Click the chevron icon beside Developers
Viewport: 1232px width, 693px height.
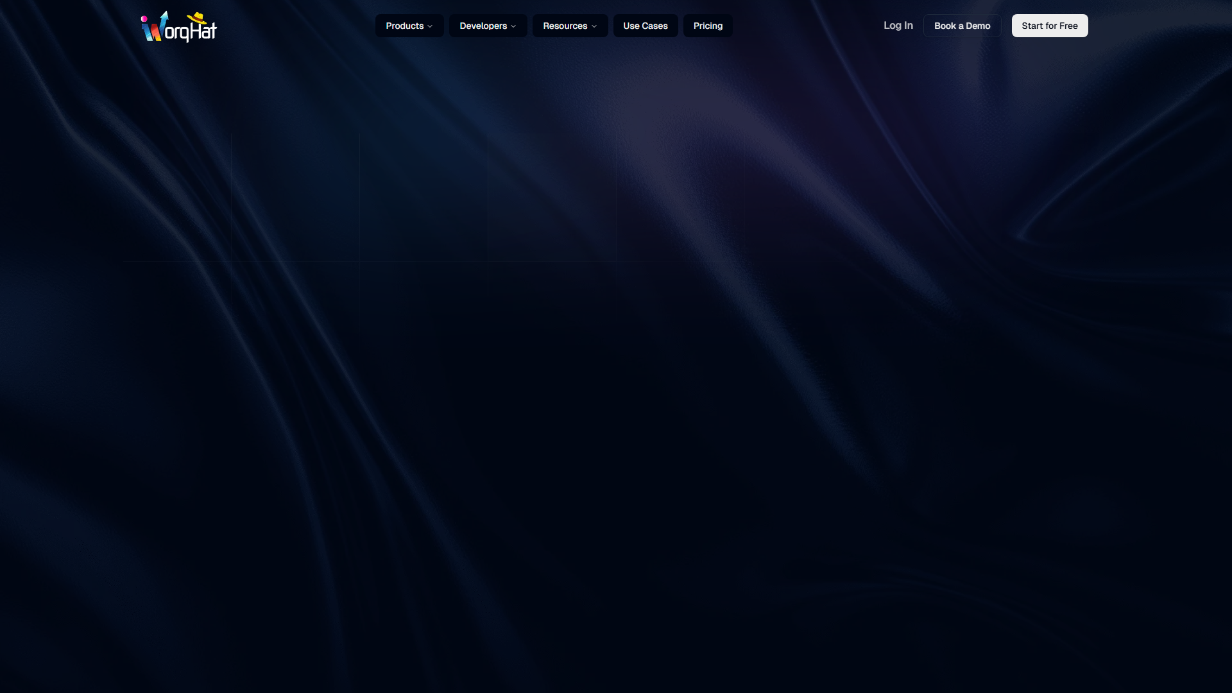coord(513,26)
